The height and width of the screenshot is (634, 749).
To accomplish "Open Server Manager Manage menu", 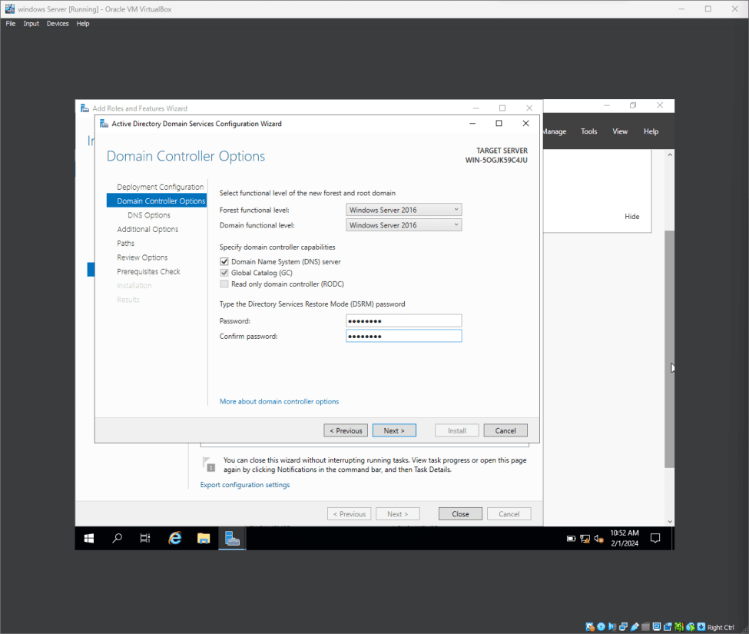I will 555,131.
